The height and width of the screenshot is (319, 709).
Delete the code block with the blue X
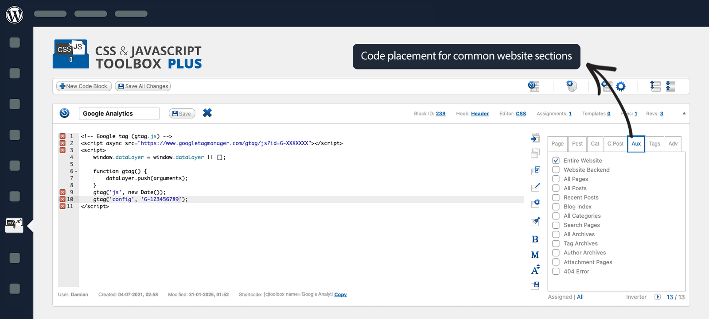pyautogui.click(x=207, y=113)
